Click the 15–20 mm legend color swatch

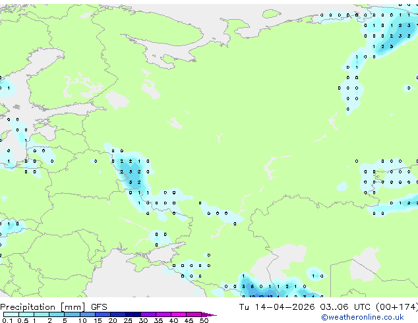coord(103,314)
